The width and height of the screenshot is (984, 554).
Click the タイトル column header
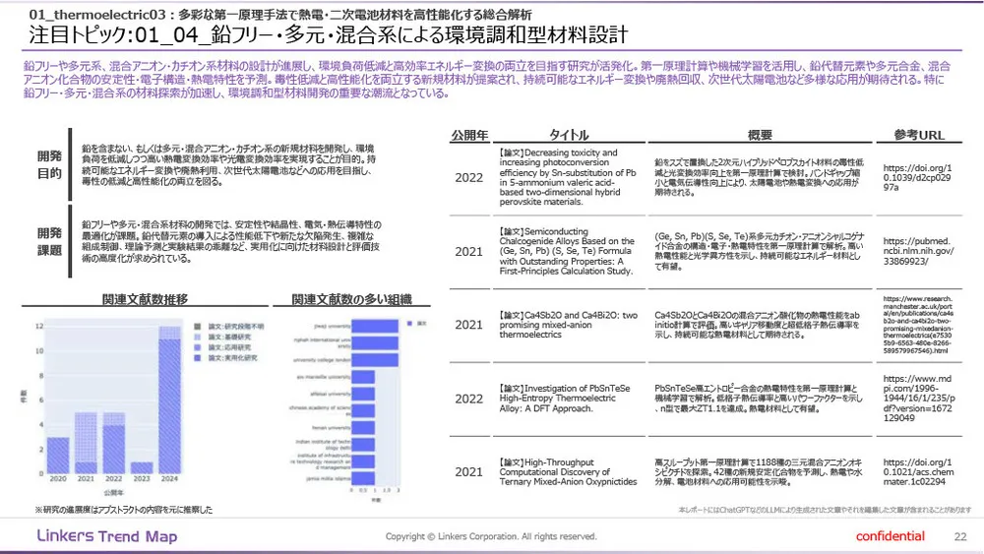point(569,135)
